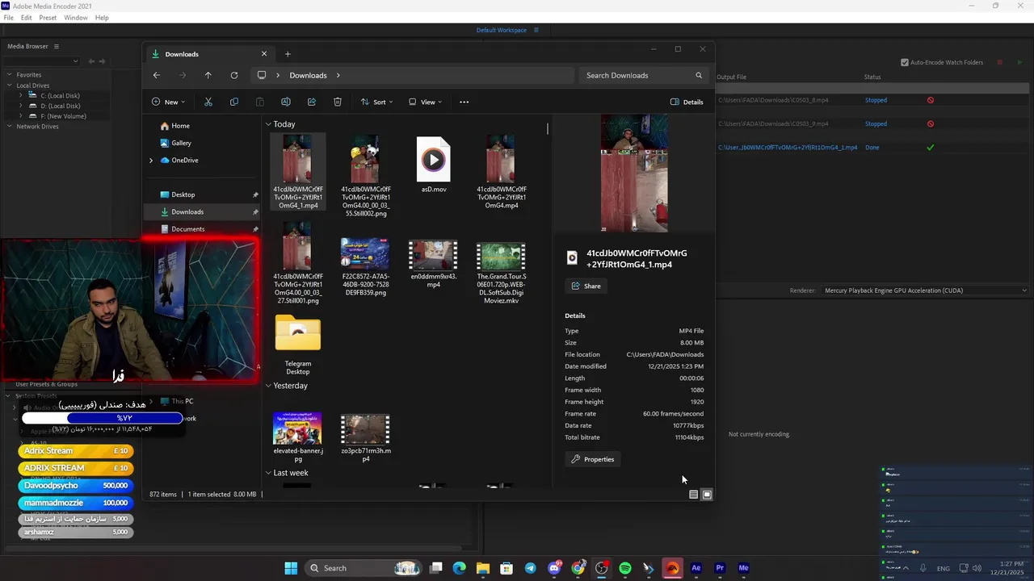Click the Windows taskbar Search box
The image size is (1034, 581).
point(364,568)
